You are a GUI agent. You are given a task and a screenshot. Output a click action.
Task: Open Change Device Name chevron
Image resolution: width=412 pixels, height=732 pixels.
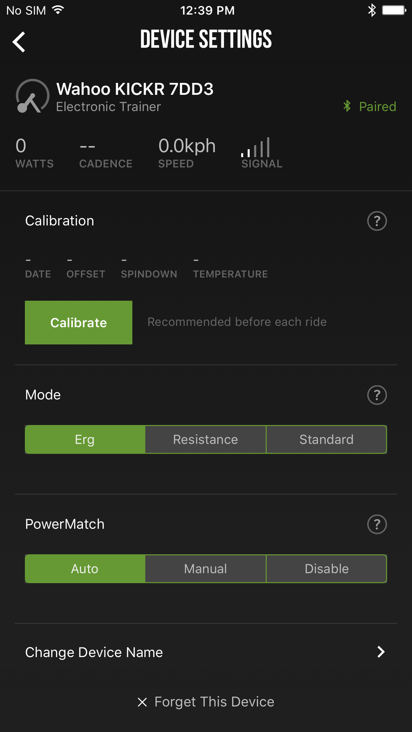[381, 652]
